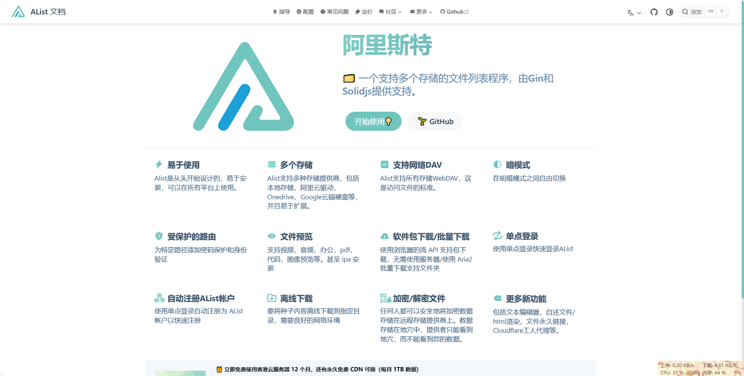Open the 指导 menu item

[282, 12]
